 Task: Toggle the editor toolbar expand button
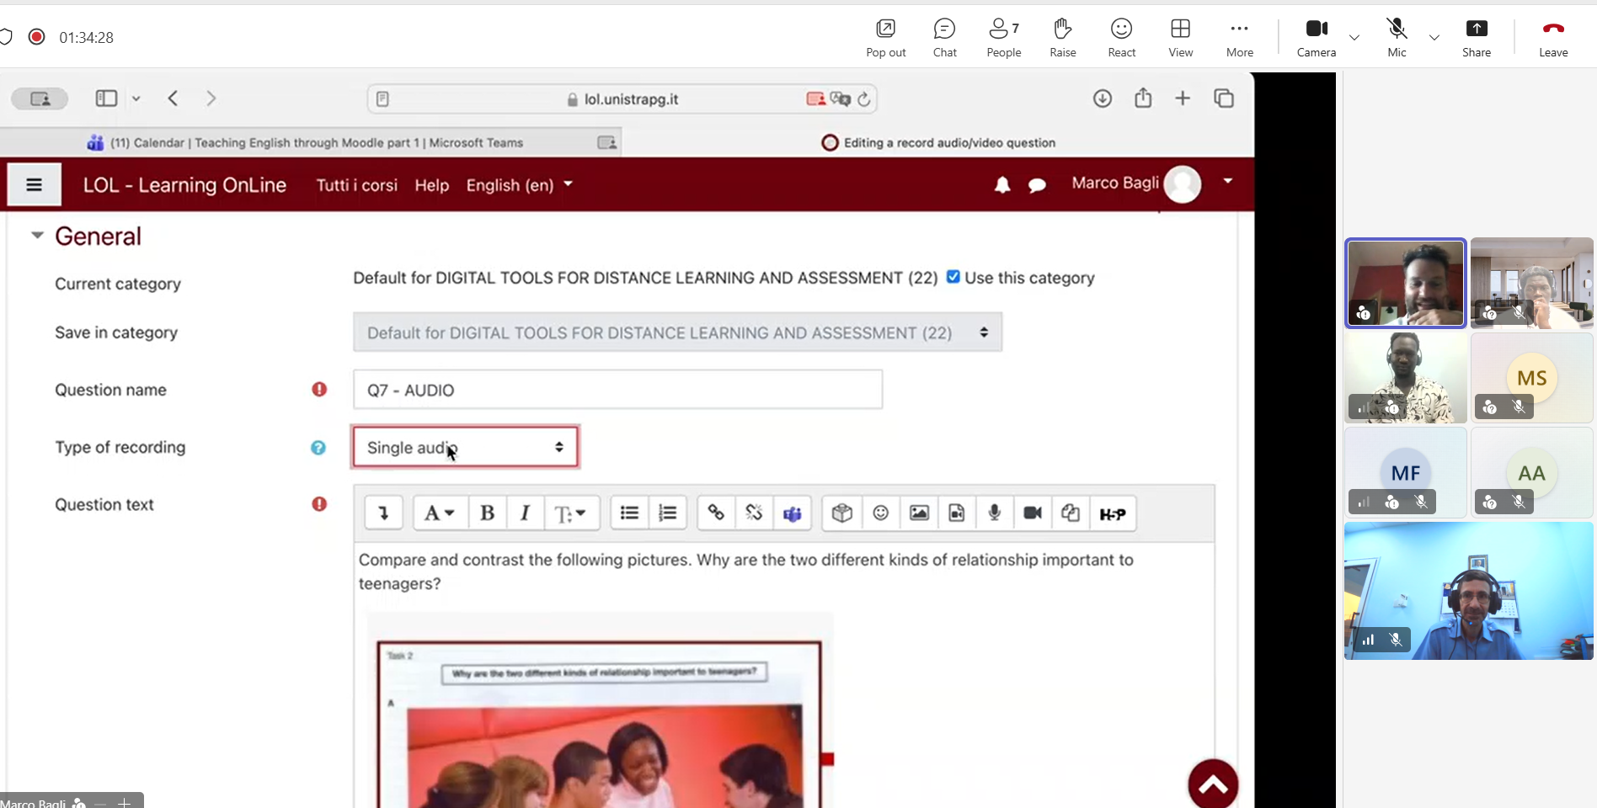point(383,513)
